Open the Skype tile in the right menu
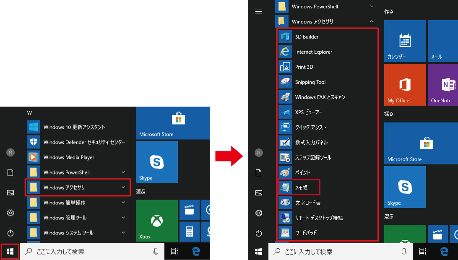Screen dimensions: 458x260 405,187
